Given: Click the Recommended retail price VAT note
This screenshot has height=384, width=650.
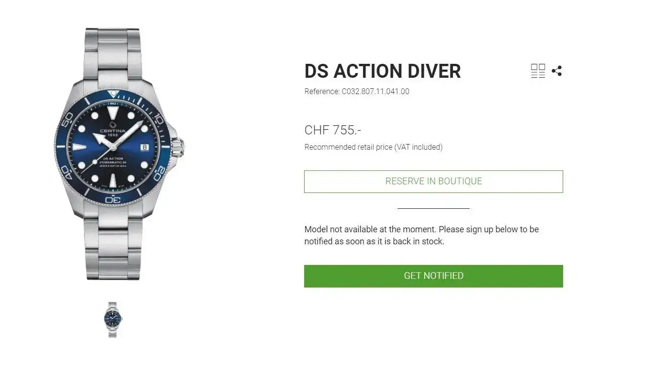Looking at the screenshot, I should pos(373,147).
